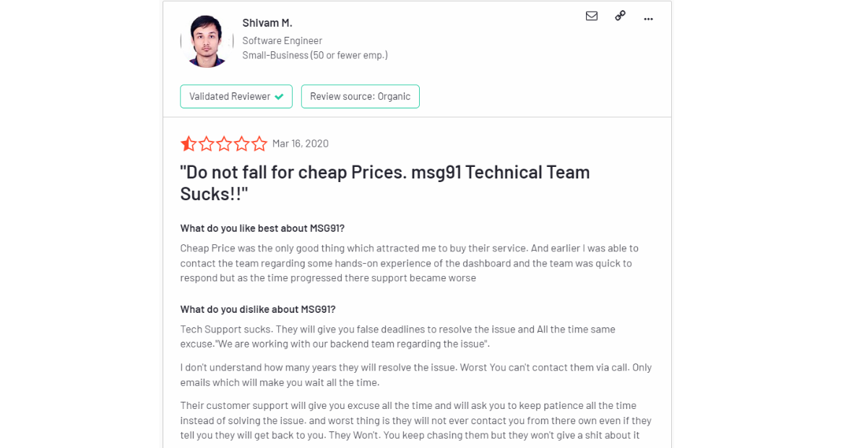Screen dimensions: 867x448
Task: Click the reviewer name Shivam M.
Action: (x=267, y=23)
